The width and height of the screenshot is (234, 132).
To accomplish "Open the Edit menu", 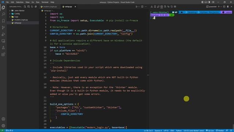I will [x=12, y=2].
